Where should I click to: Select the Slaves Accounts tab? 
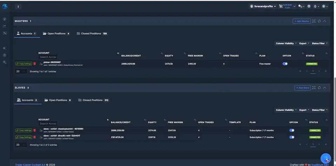[x=27, y=100]
